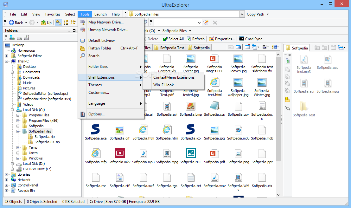Click Select All button

coord(173,39)
